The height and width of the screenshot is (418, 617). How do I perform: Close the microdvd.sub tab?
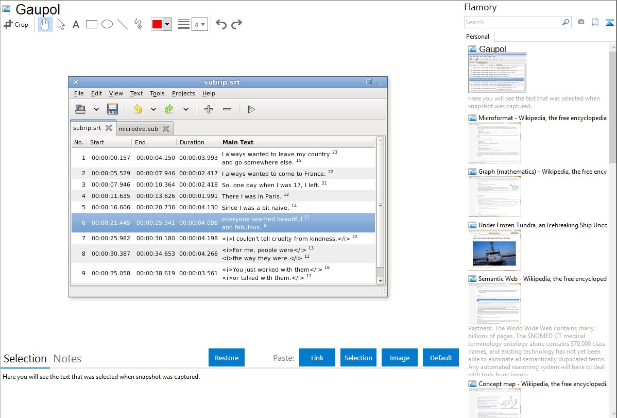pyautogui.click(x=166, y=129)
